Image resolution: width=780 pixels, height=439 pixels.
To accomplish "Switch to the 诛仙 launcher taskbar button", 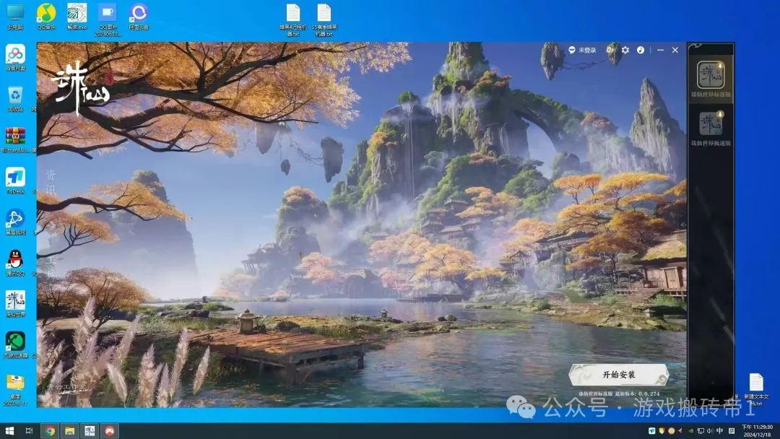I will 90,430.
